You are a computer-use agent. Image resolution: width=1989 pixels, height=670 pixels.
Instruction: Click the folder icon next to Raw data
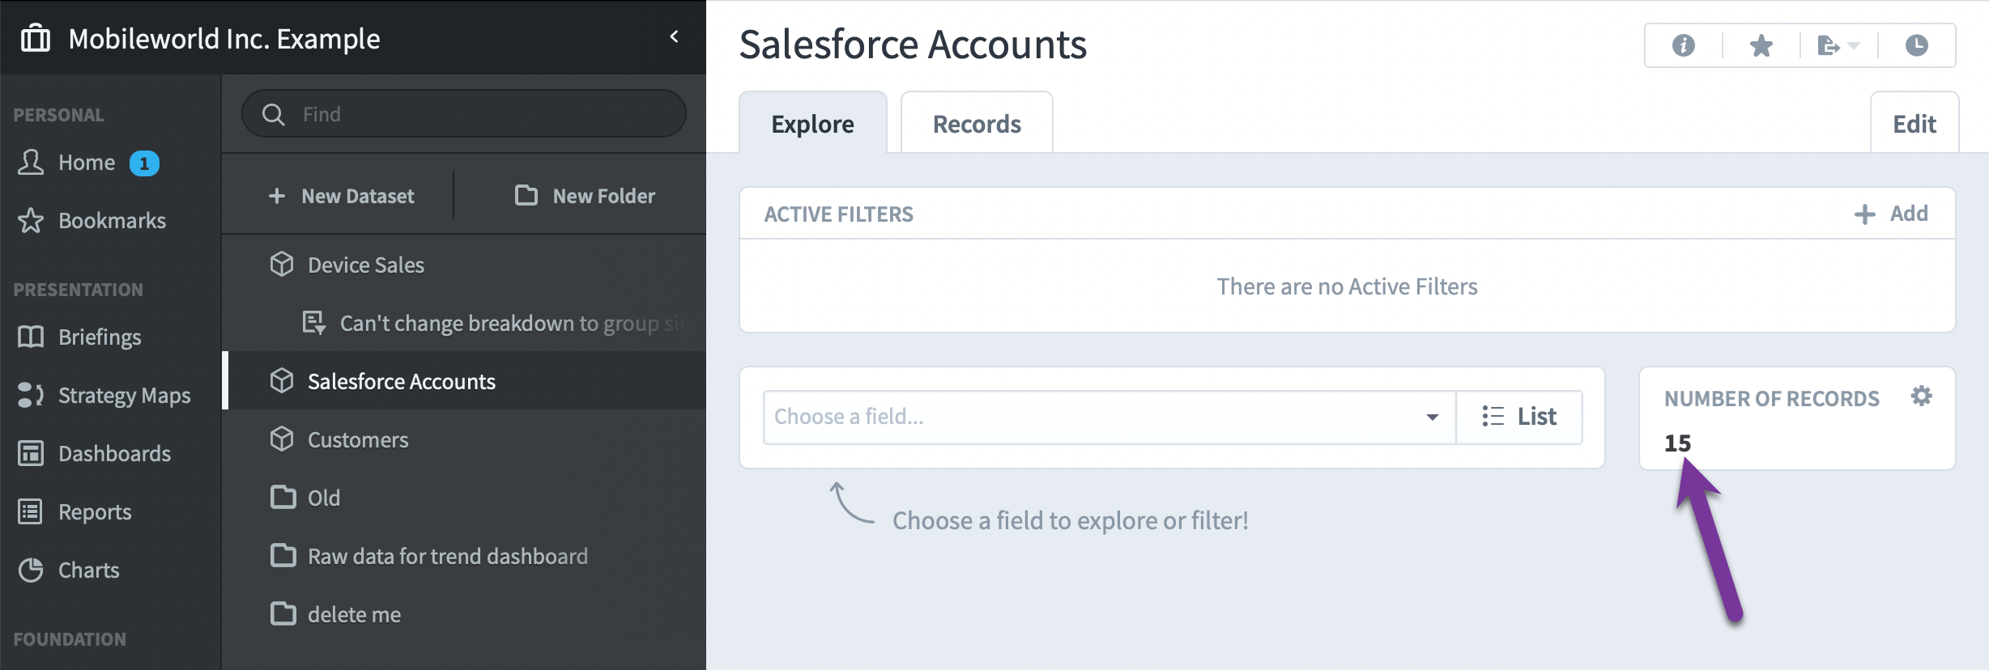click(x=283, y=555)
